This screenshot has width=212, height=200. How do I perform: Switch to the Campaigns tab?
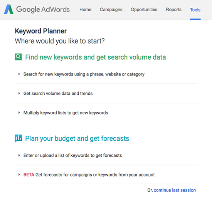(111, 10)
